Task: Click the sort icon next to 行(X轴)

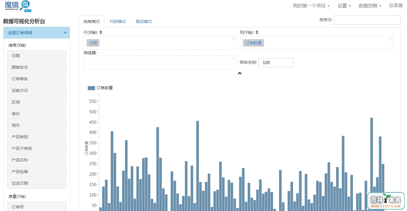Action: (x=101, y=32)
